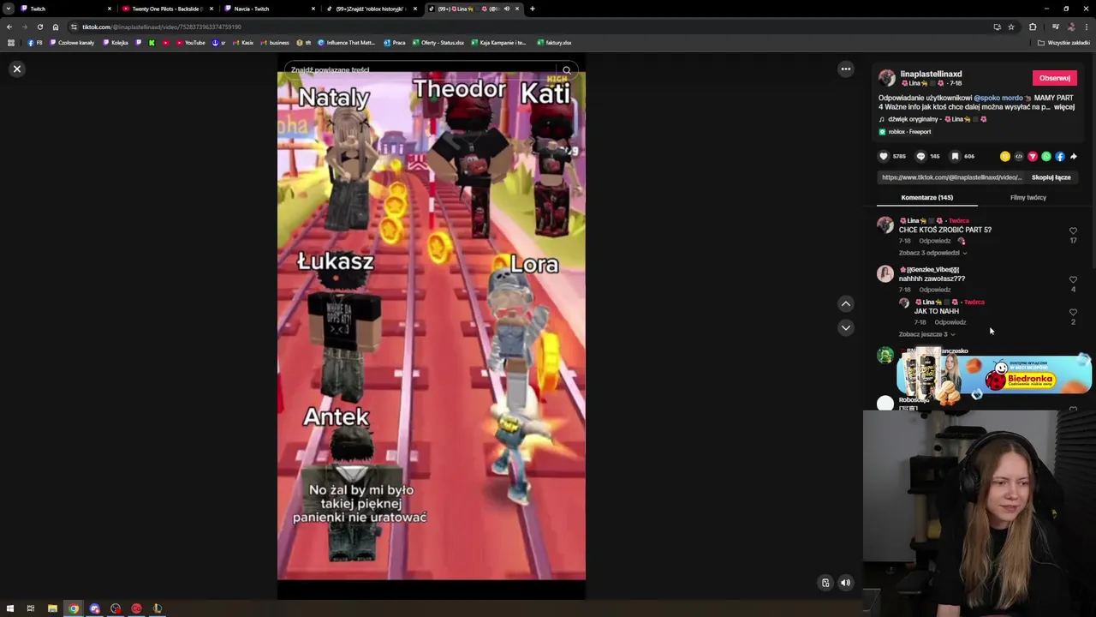Open the Chrome three-dot menu

click(x=1086, y=27)
